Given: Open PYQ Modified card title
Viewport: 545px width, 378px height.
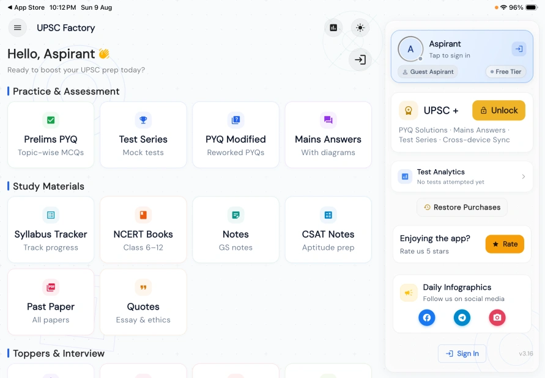Looking at the screenshot, I should [235, 139].
